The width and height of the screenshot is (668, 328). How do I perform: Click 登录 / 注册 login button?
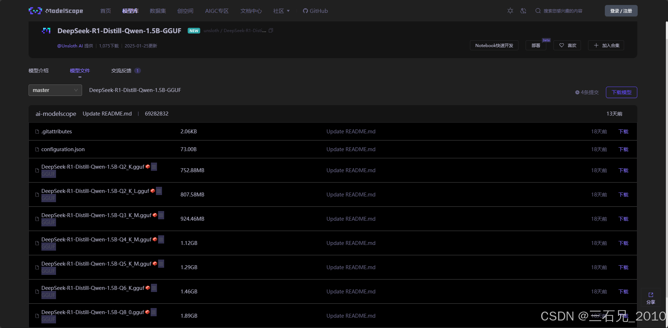pyautogui.click(x=621, y=11)
